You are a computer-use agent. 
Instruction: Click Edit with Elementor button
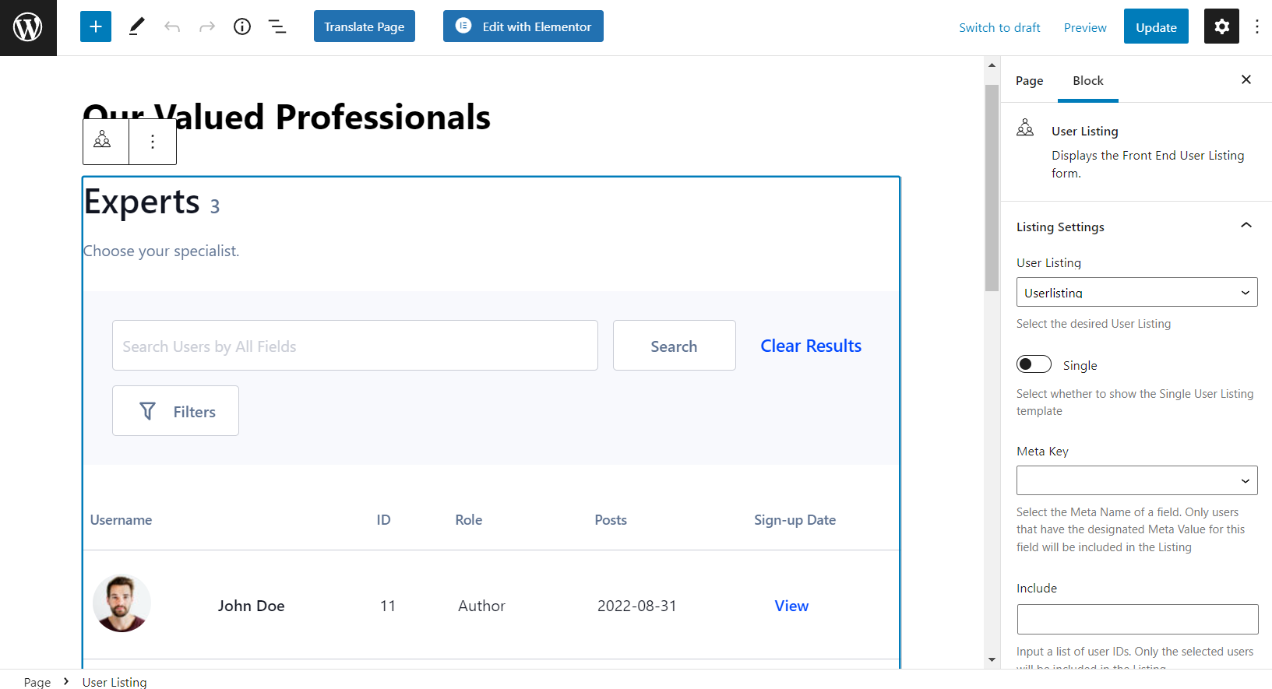tap(523, 26)
